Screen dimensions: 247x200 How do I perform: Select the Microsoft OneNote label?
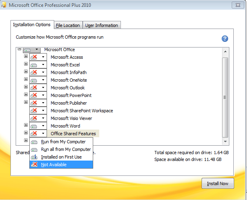click(x=69, y=80)
